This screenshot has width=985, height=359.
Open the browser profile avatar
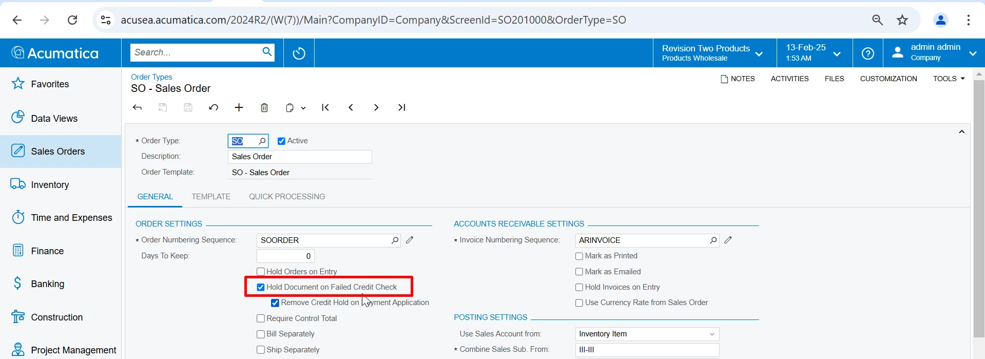click(x=941, y=20)
